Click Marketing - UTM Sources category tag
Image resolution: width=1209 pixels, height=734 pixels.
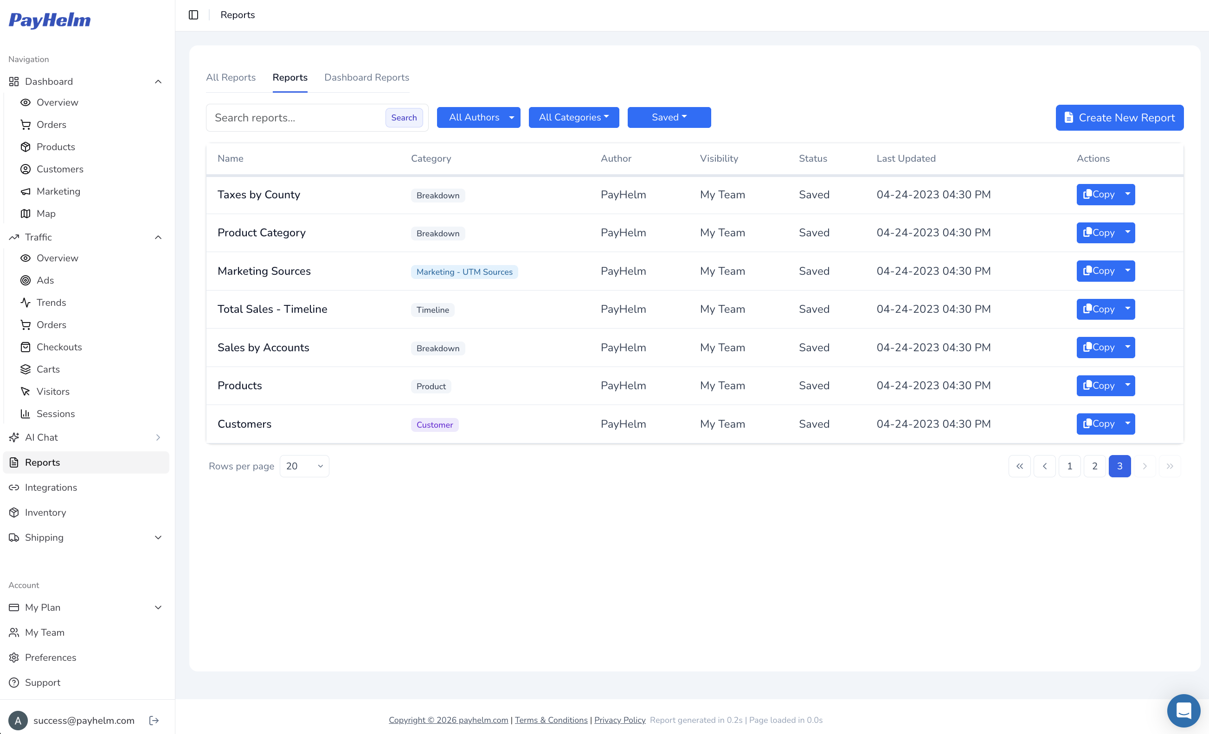(464, 272)
